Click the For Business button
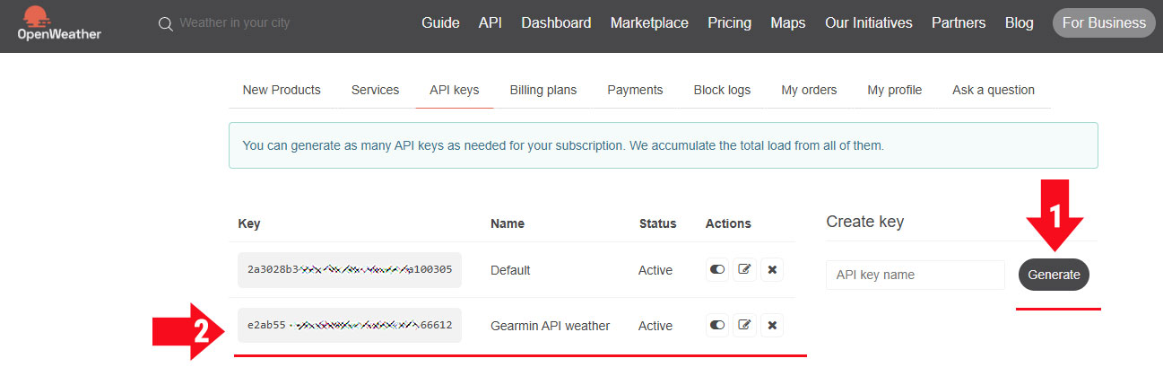Viewport: 1163px width, 376px height. click(1103, 23)
